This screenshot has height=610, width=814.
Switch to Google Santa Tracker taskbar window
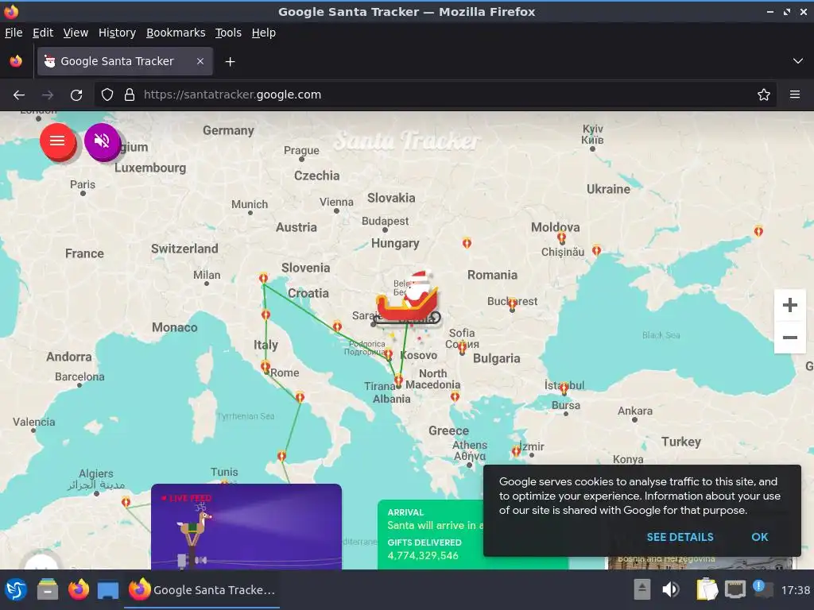pos(202,590)
